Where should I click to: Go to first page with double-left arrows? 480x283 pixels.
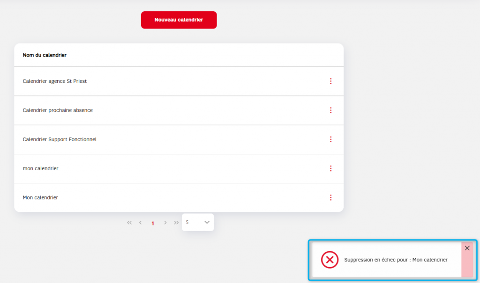pyautogui.click(x=129, y=223)
